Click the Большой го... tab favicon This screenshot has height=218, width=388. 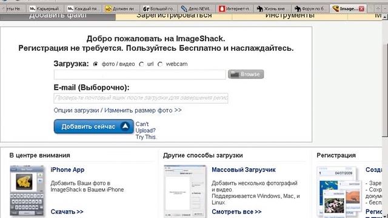pyautogui.click(x=146, y=8)
